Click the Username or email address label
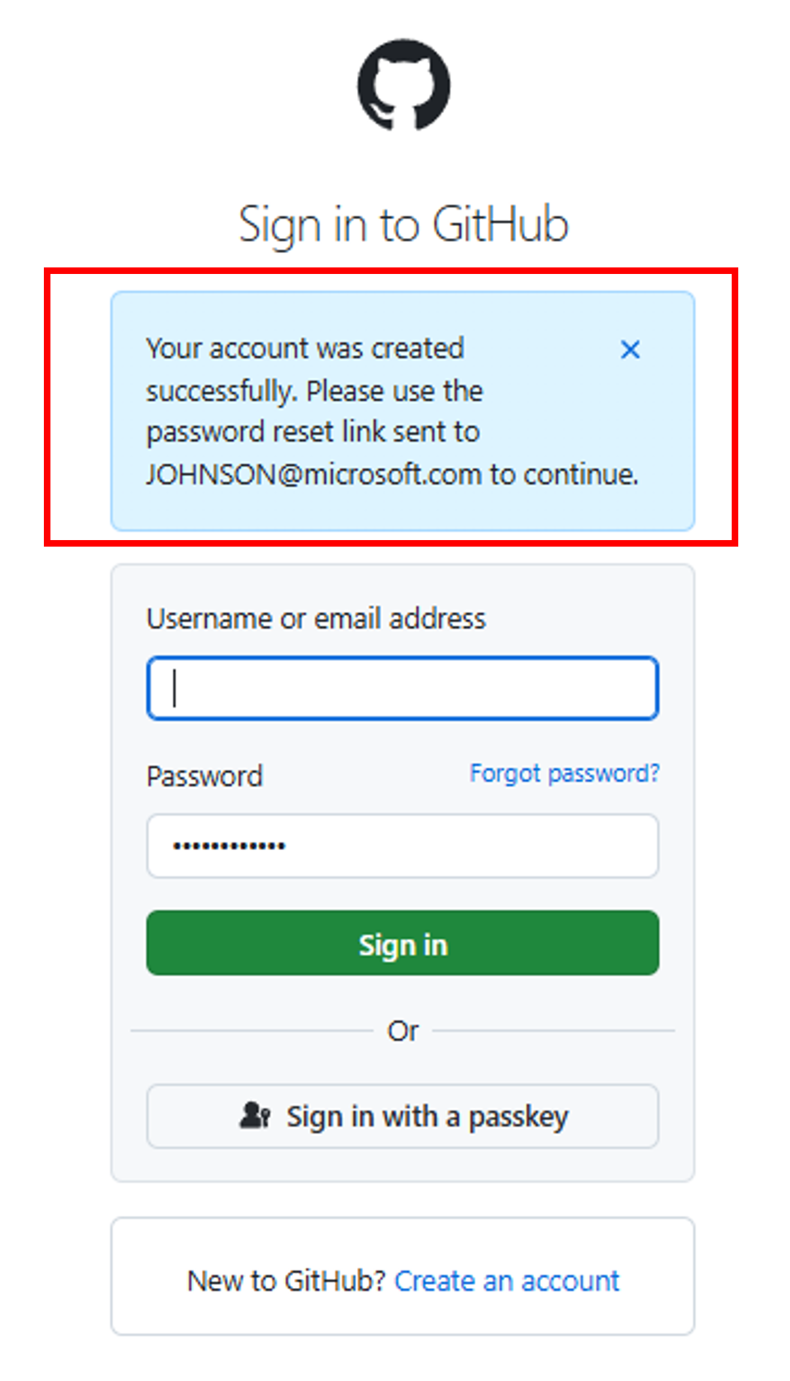Viewport: 790px width, 1381px height. [x=316, y=619]
